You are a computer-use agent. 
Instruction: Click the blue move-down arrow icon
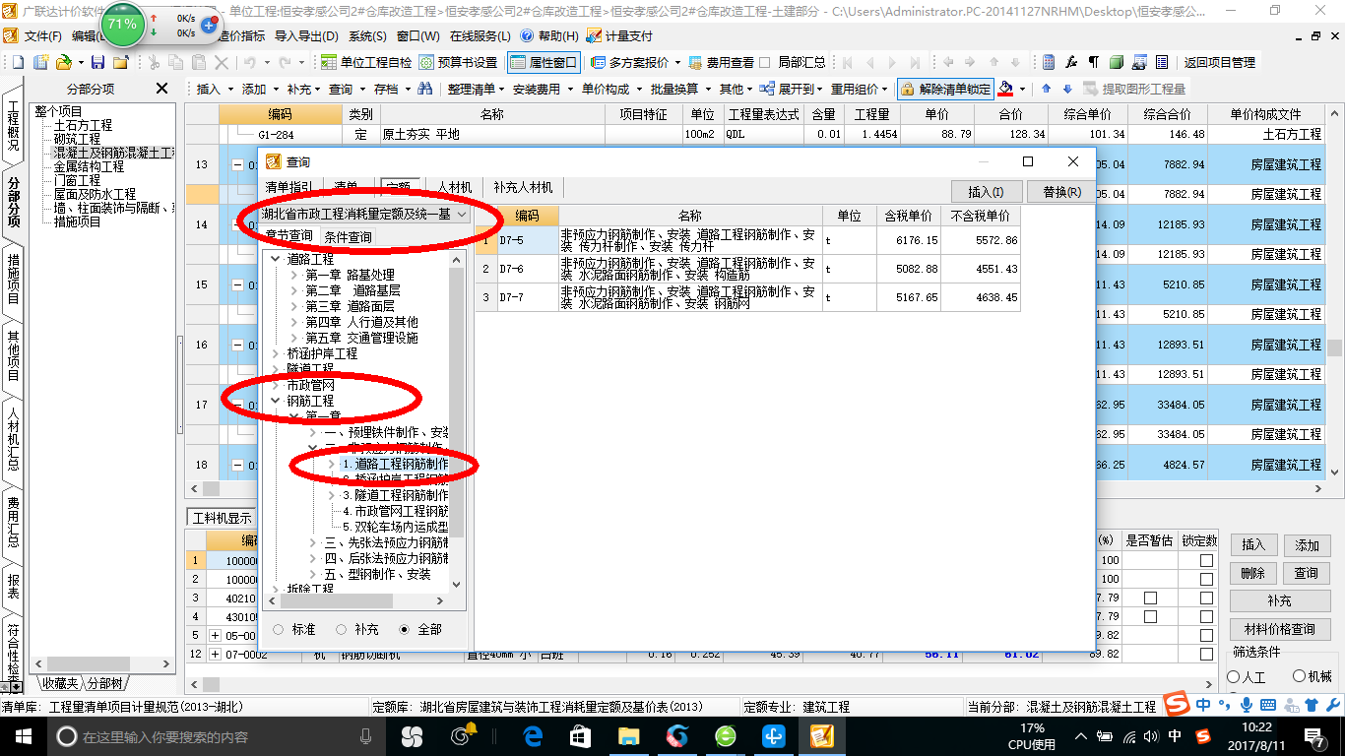pyautogui.click(x=1066, y=89)
